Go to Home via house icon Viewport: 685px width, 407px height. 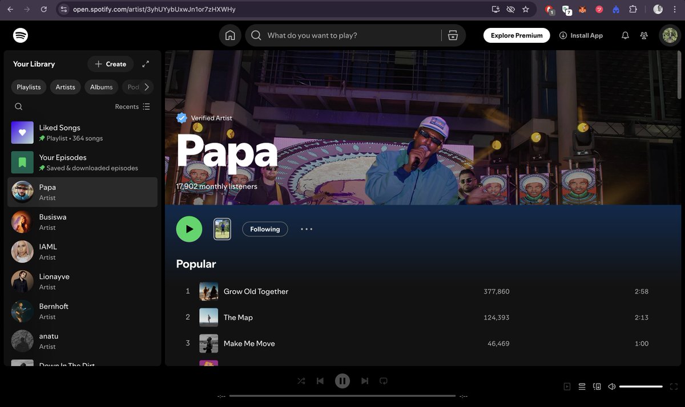(230, 35)
